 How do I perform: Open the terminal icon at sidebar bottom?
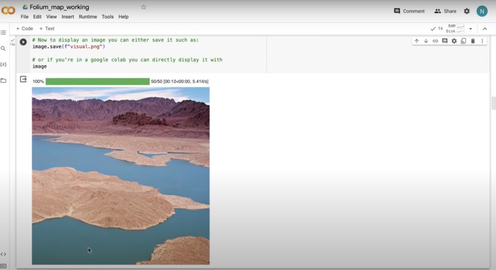click(x=3, y=266)
